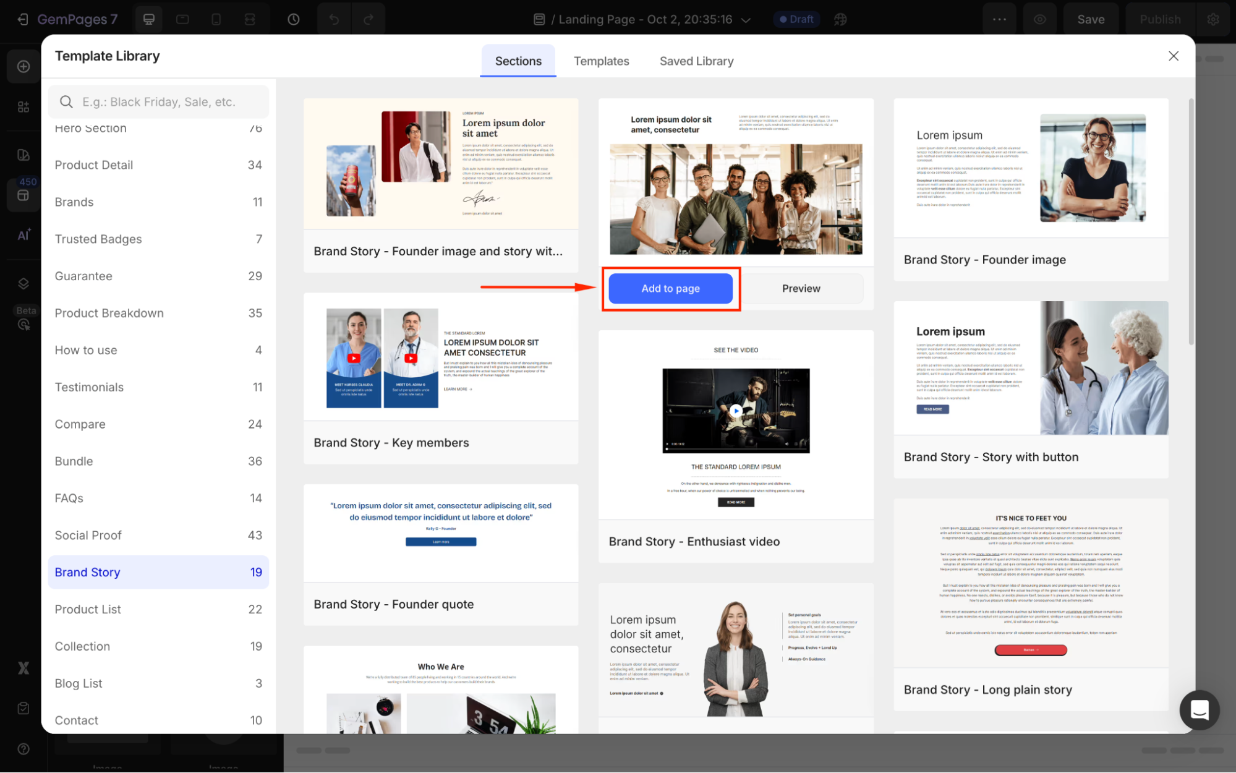Viewport: 1236px width, 773px height.
Task: Click the Preview button on the template card
Action: [801, 288]
